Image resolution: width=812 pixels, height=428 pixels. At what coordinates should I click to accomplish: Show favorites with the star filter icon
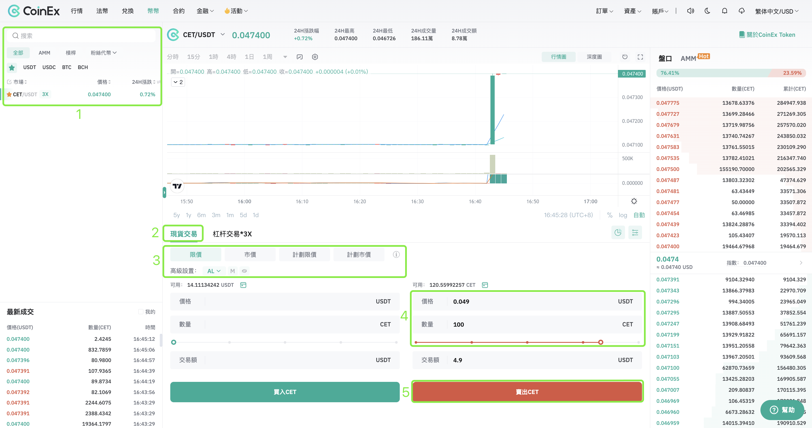12,67
